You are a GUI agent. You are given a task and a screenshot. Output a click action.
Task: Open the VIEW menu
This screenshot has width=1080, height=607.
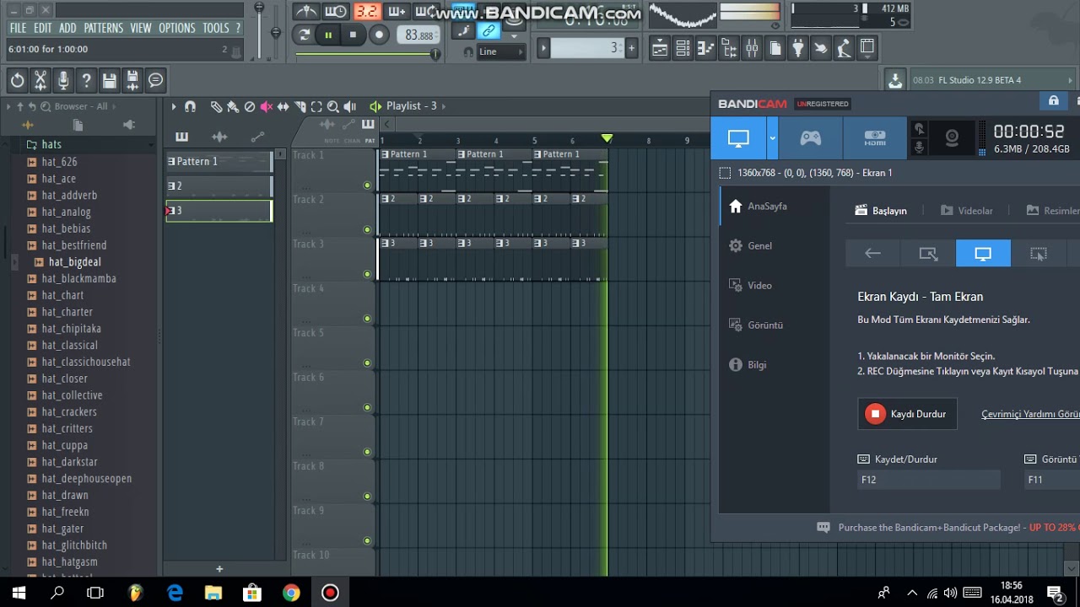tap(141, 28)
